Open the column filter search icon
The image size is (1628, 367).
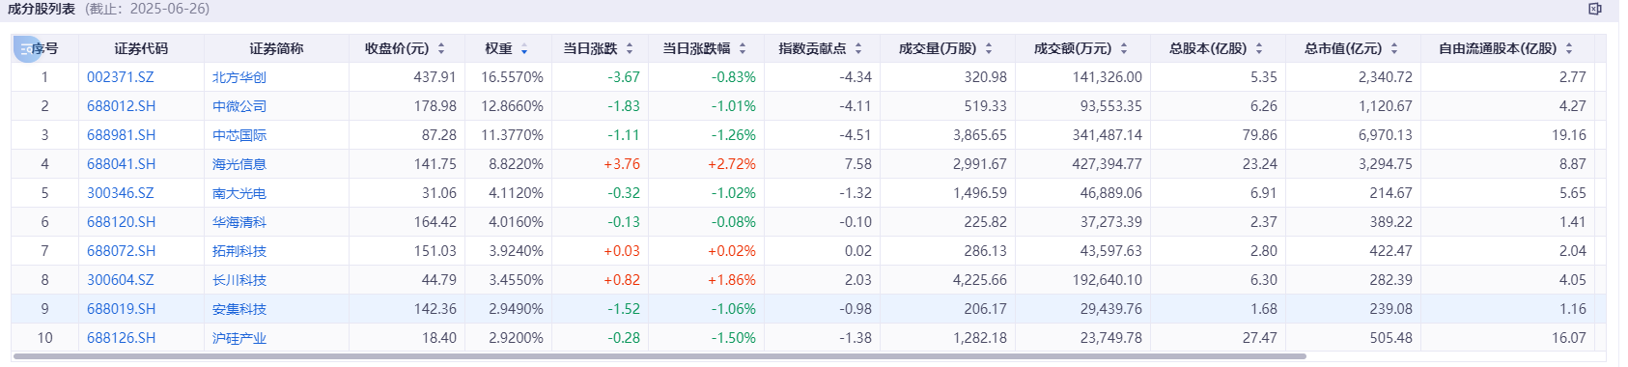[27, 48]
